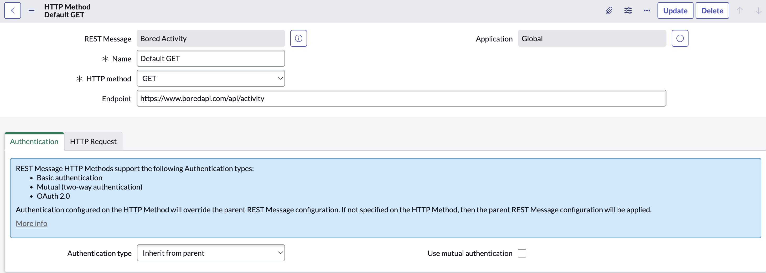The width and height of the screenshot is (766, 273).
Task: Select the Name field showing Default GET
Action: (210, 58)
